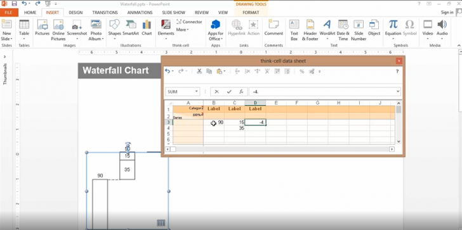
Task: Click Sign in link
Action: pos(447,12)
